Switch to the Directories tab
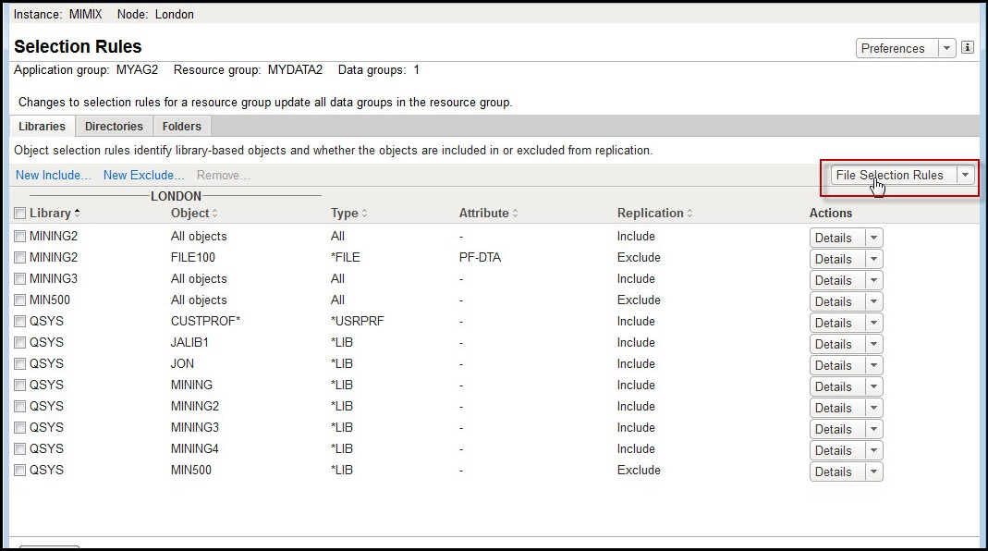 [x=114, y=126]
